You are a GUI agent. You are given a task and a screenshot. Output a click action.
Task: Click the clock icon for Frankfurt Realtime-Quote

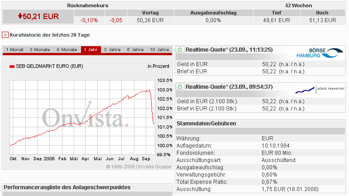[180, 86]
